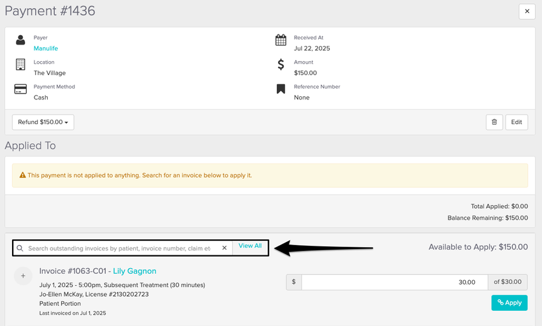The width and height of the screenshot is (542, 326).
Task: Click Jo-Ellen McKay license line
Action: [94, 294]
